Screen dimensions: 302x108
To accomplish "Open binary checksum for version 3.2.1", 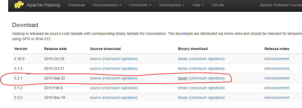I will [x=199, y=78].
